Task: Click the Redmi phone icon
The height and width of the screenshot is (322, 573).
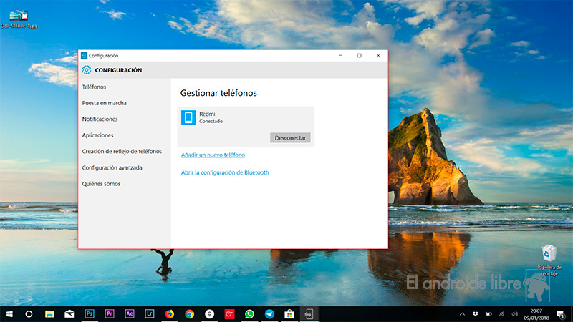Action: click(188, 117)
